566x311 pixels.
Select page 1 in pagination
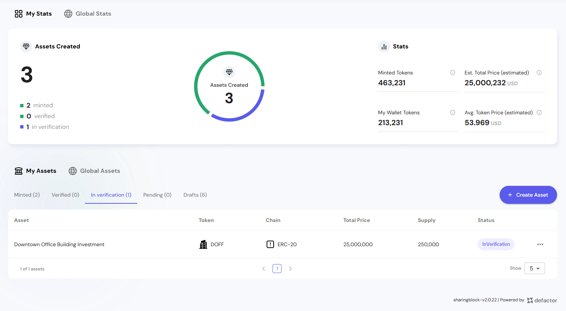point(277,269)
